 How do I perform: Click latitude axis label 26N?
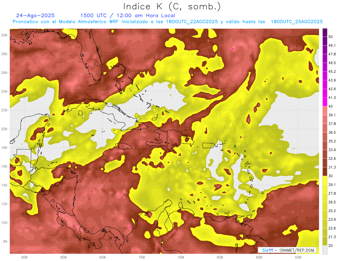pyautogui.click(x=4, y=73)
